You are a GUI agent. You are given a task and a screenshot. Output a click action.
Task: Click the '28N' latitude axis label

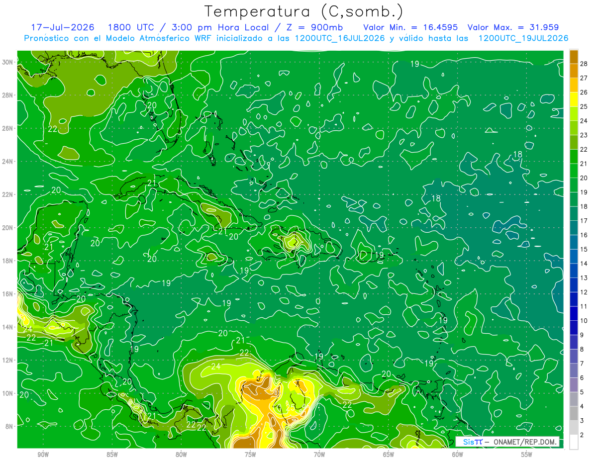click(7, 95)
